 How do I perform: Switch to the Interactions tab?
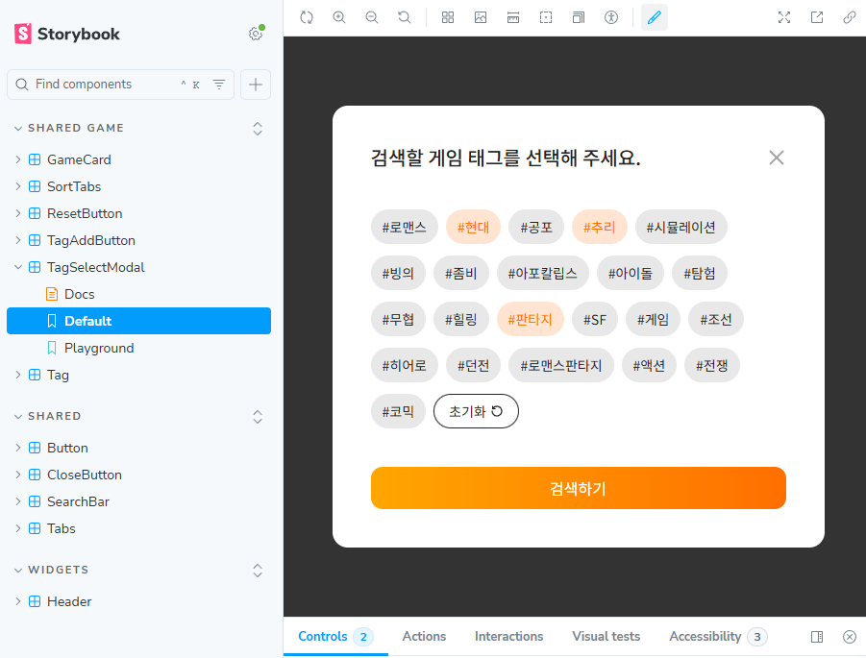point(508,637)
